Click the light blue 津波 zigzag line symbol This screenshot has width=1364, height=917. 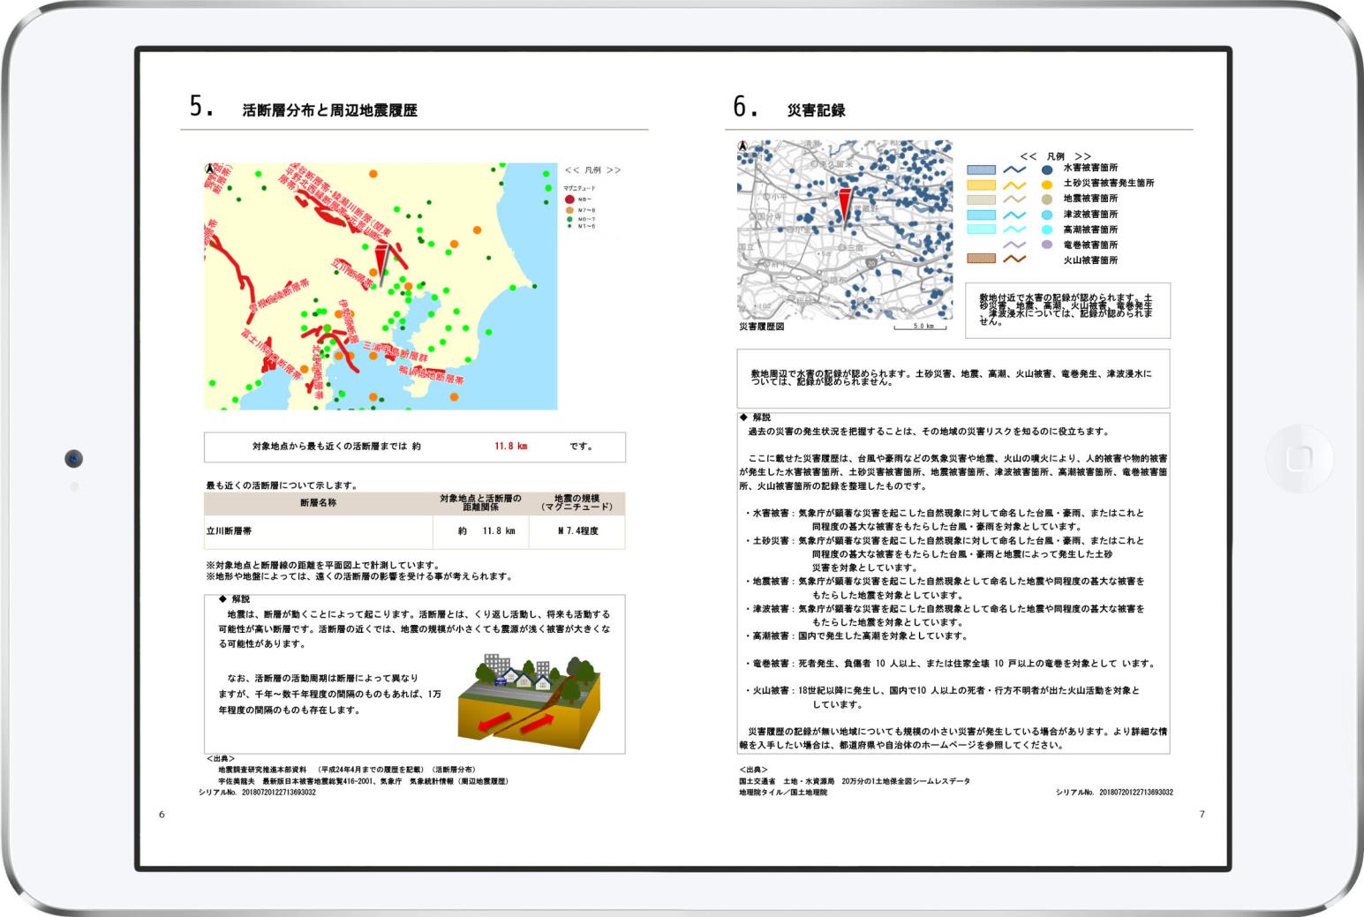point(1014,214)
